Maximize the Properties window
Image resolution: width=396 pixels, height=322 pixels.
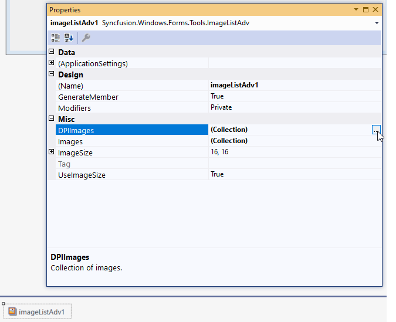(365, 9)
